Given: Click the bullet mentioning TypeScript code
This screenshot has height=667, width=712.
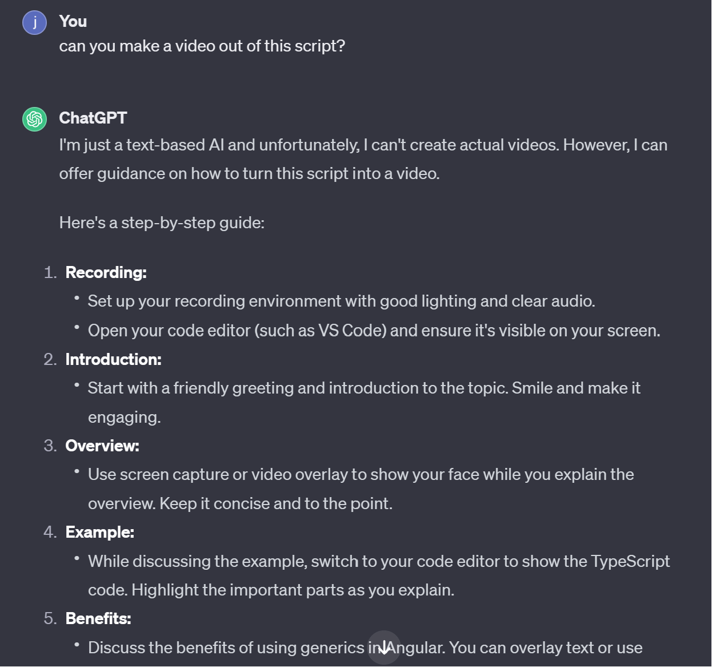Looking at the screenshot, I should (379, 575).
